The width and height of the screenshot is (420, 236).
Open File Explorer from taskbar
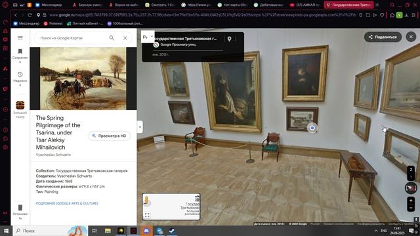(x=108, y=231)
